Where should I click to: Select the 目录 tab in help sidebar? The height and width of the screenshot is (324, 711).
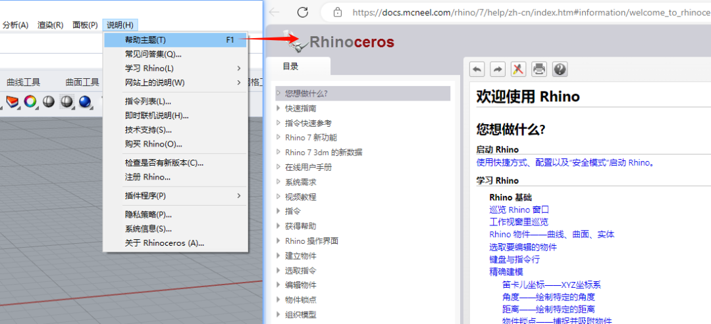click(x=291, y=66)
